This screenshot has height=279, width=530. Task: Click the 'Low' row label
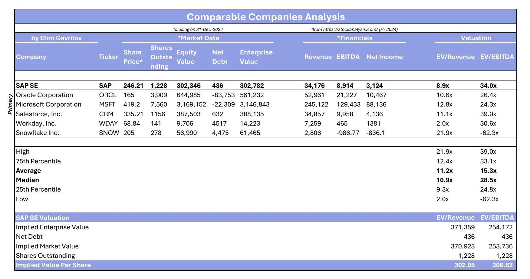(22, 199)
